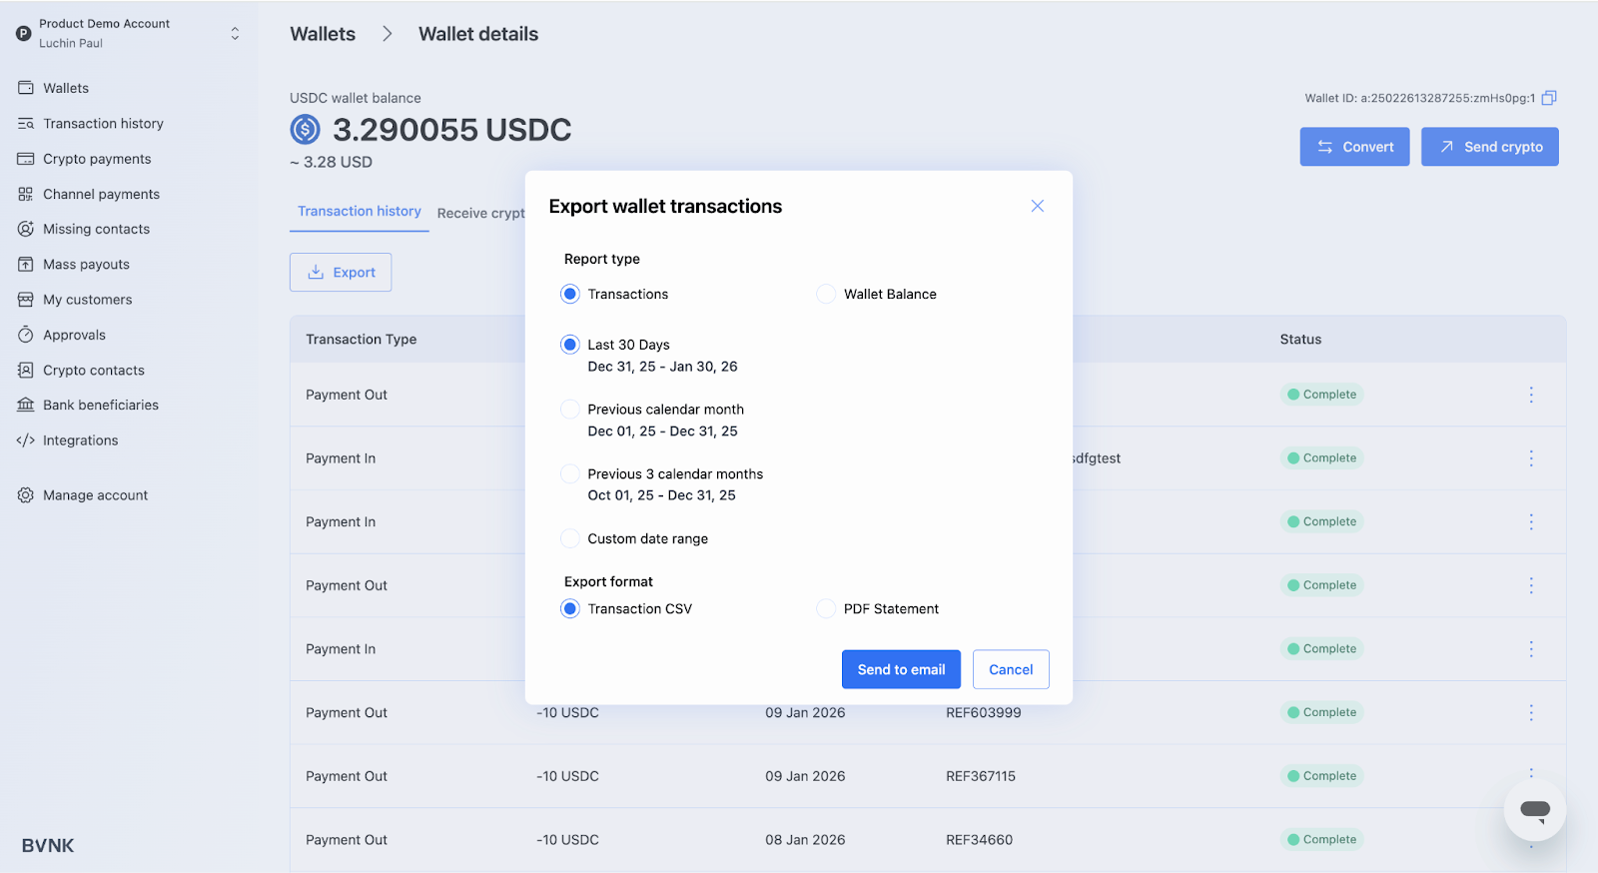Click Send to email button
Viewport: 1598px width, 873px height.
click(x=901, y=669)
